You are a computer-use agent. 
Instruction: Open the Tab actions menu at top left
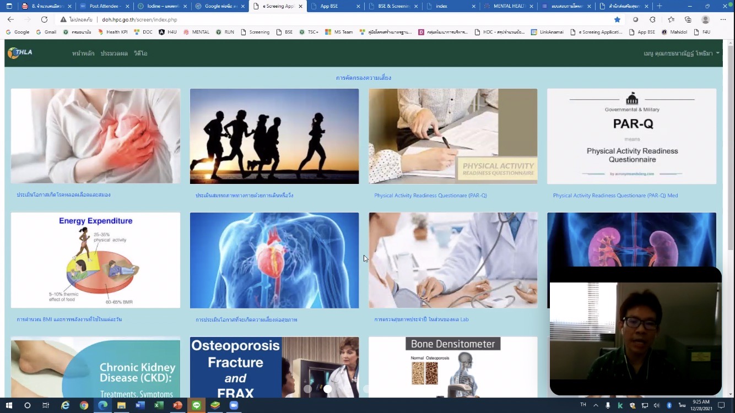coord(9,6)
